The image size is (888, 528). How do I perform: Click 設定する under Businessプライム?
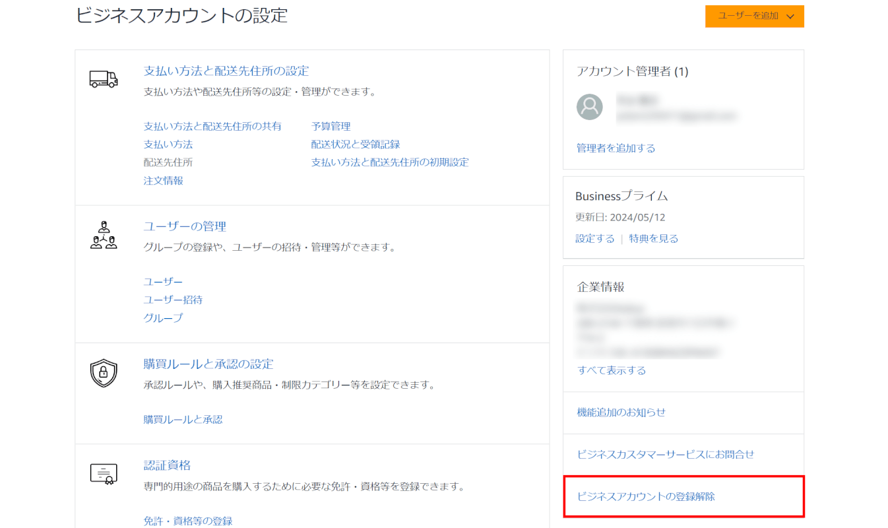pyautogui.click(x=595, y=238)
